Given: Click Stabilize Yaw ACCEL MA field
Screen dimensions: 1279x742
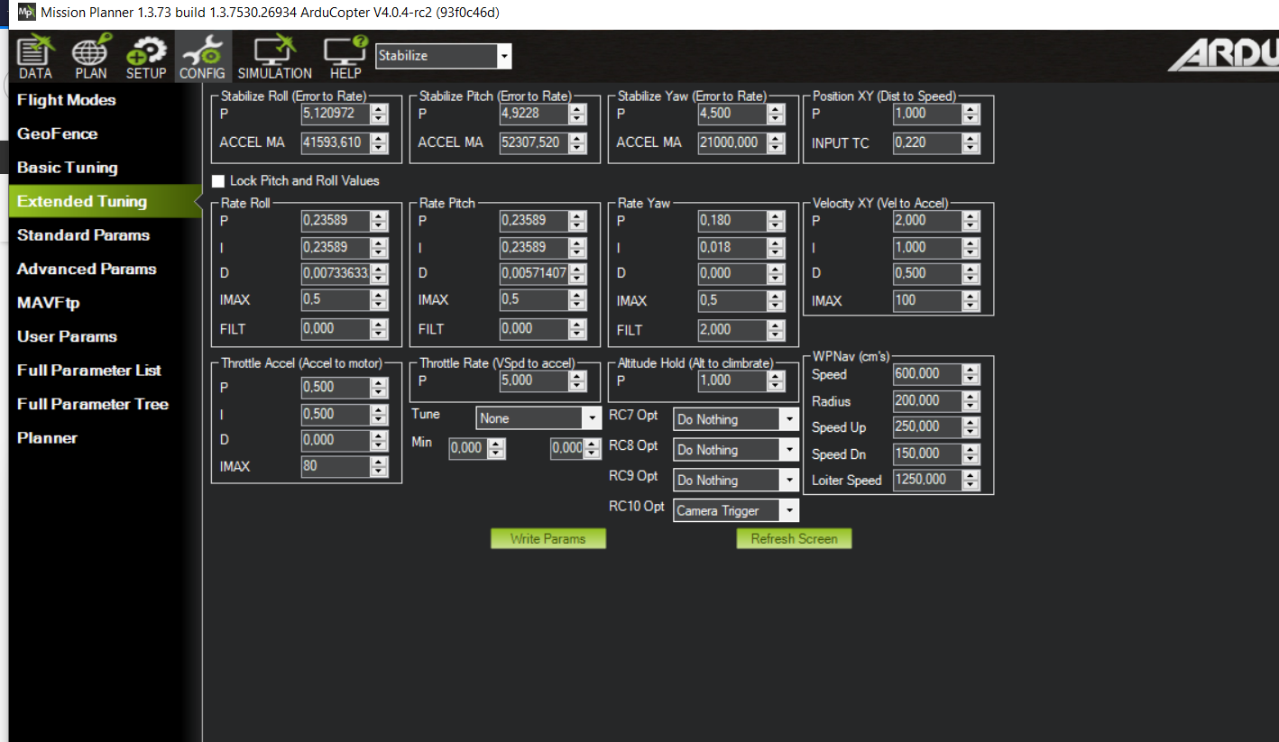Looking at the screenshot, I should pyautogui.click(x=732, y=143).
